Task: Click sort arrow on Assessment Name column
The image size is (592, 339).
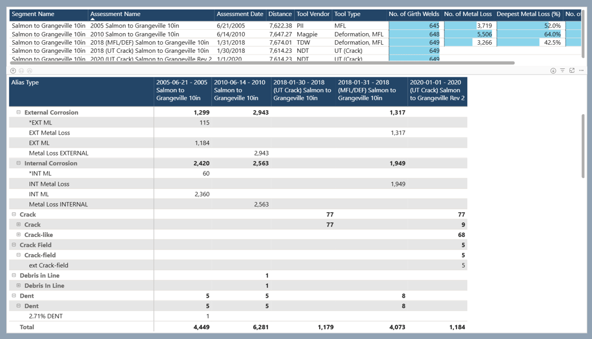Action: tap(93, 19)
